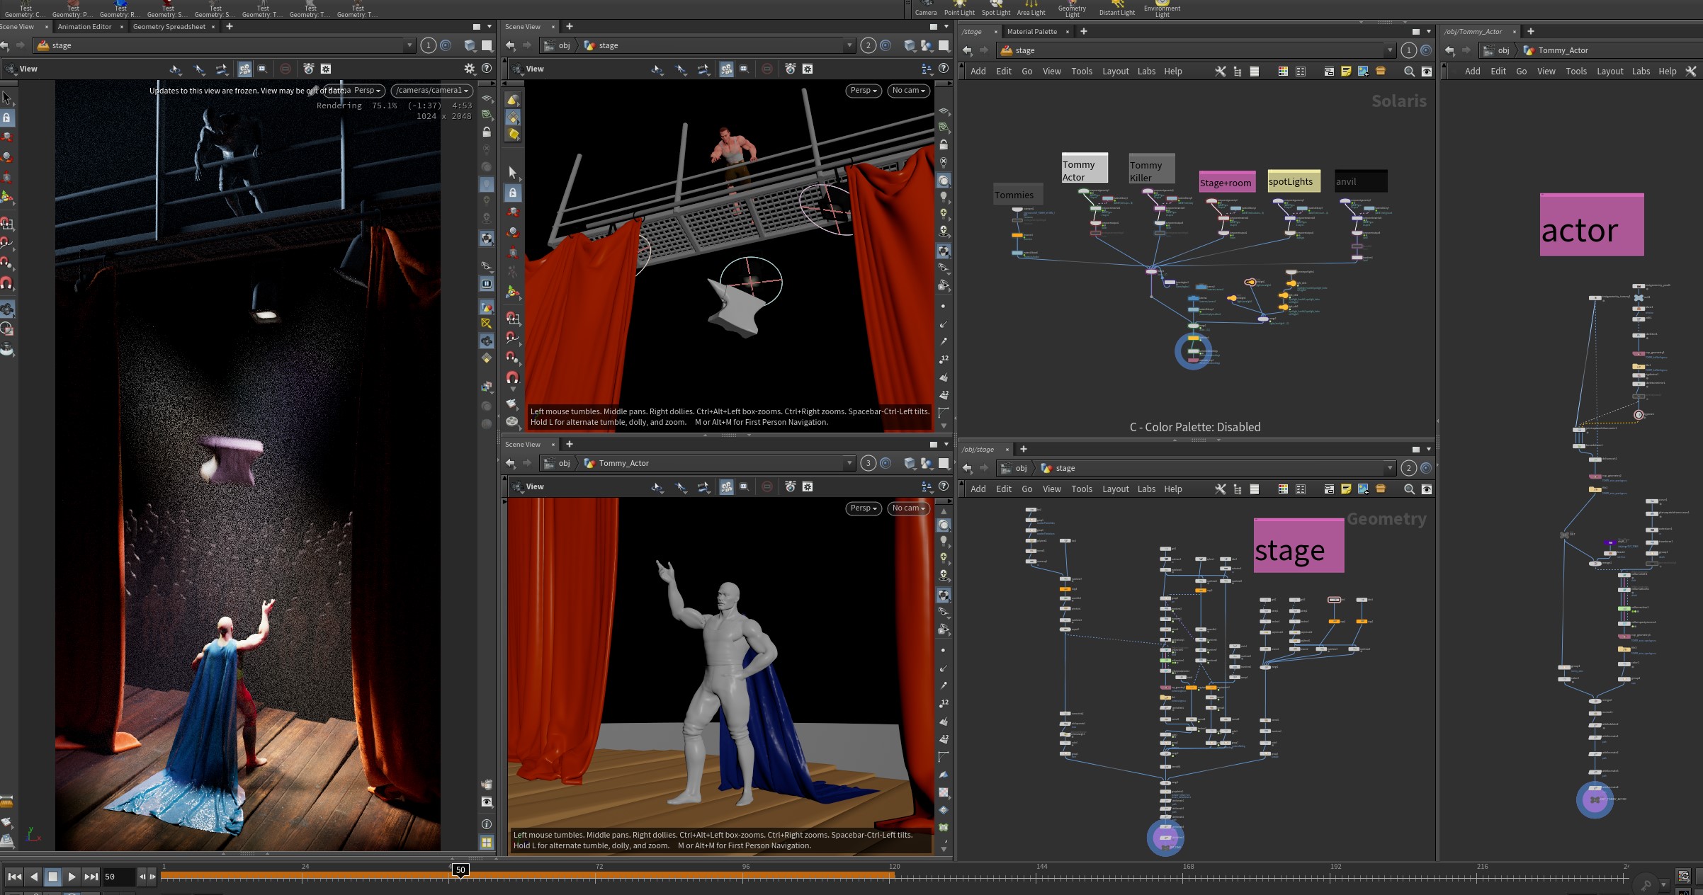
Task: Open the Labs menu in the /obj/stage network editor
Action: coord(1146,489)
